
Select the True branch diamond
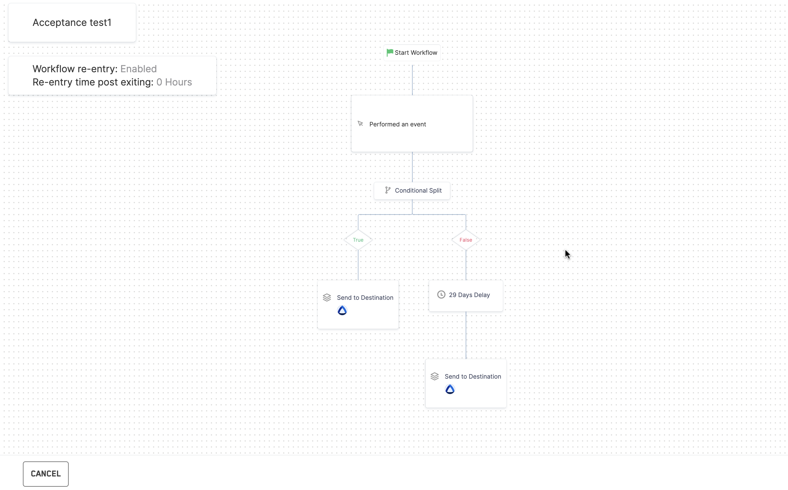(358, 240)
